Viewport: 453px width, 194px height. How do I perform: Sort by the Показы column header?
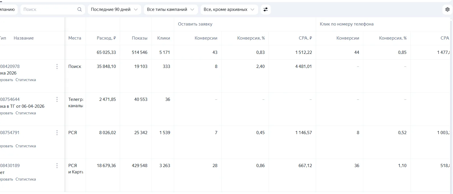(x=140, y=38)
